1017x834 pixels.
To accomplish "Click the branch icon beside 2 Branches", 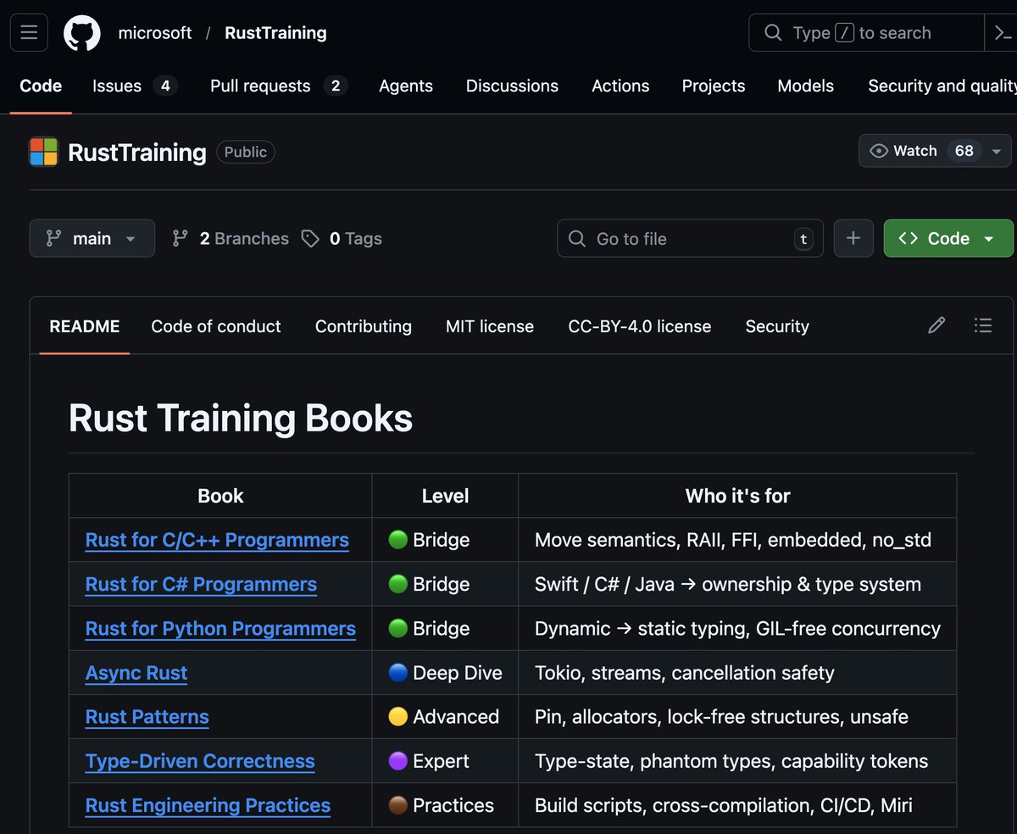I will [180, 239].
